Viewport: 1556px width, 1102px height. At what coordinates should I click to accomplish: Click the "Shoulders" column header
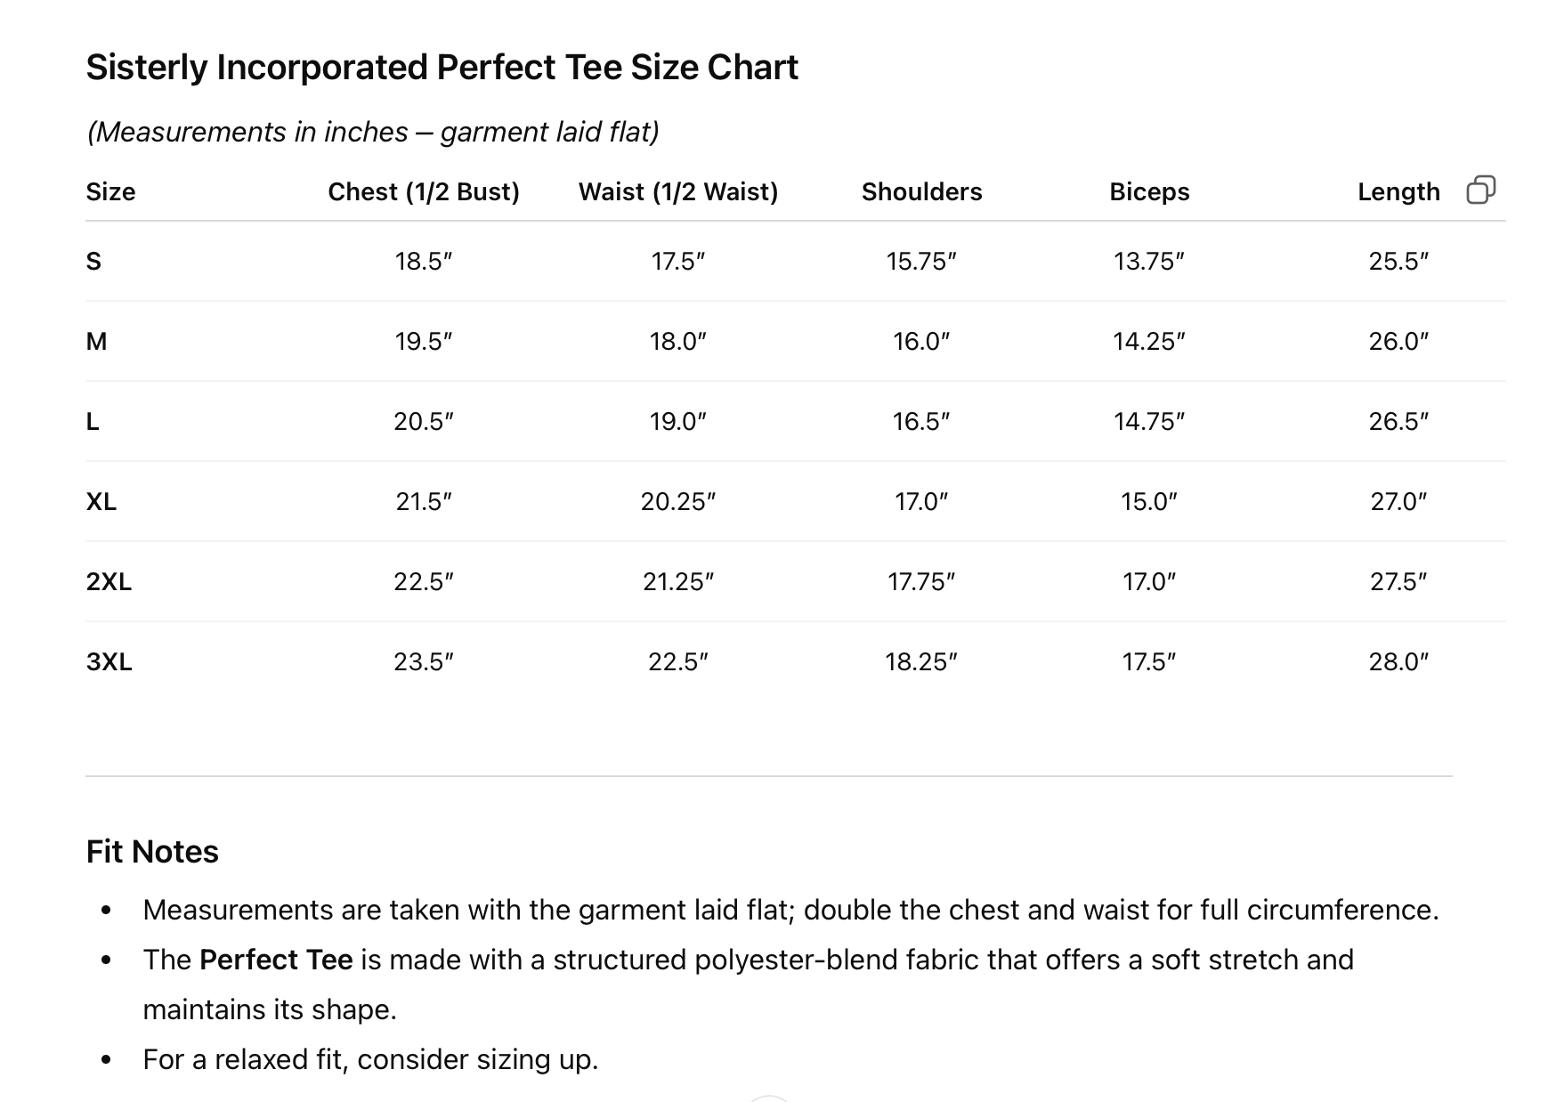[x=921, y=191]
